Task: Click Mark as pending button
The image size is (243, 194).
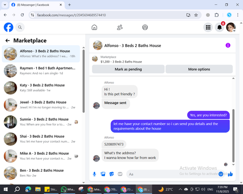Action: pyautogui.click(x=128, y=69)
